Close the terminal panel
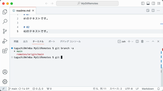 point(158,41)
